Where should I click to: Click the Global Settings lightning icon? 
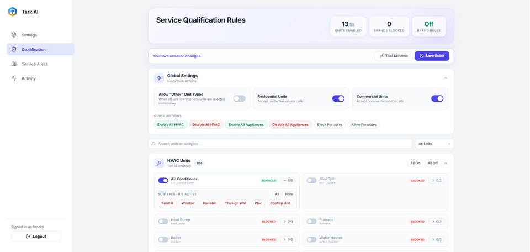pos(159,78)
